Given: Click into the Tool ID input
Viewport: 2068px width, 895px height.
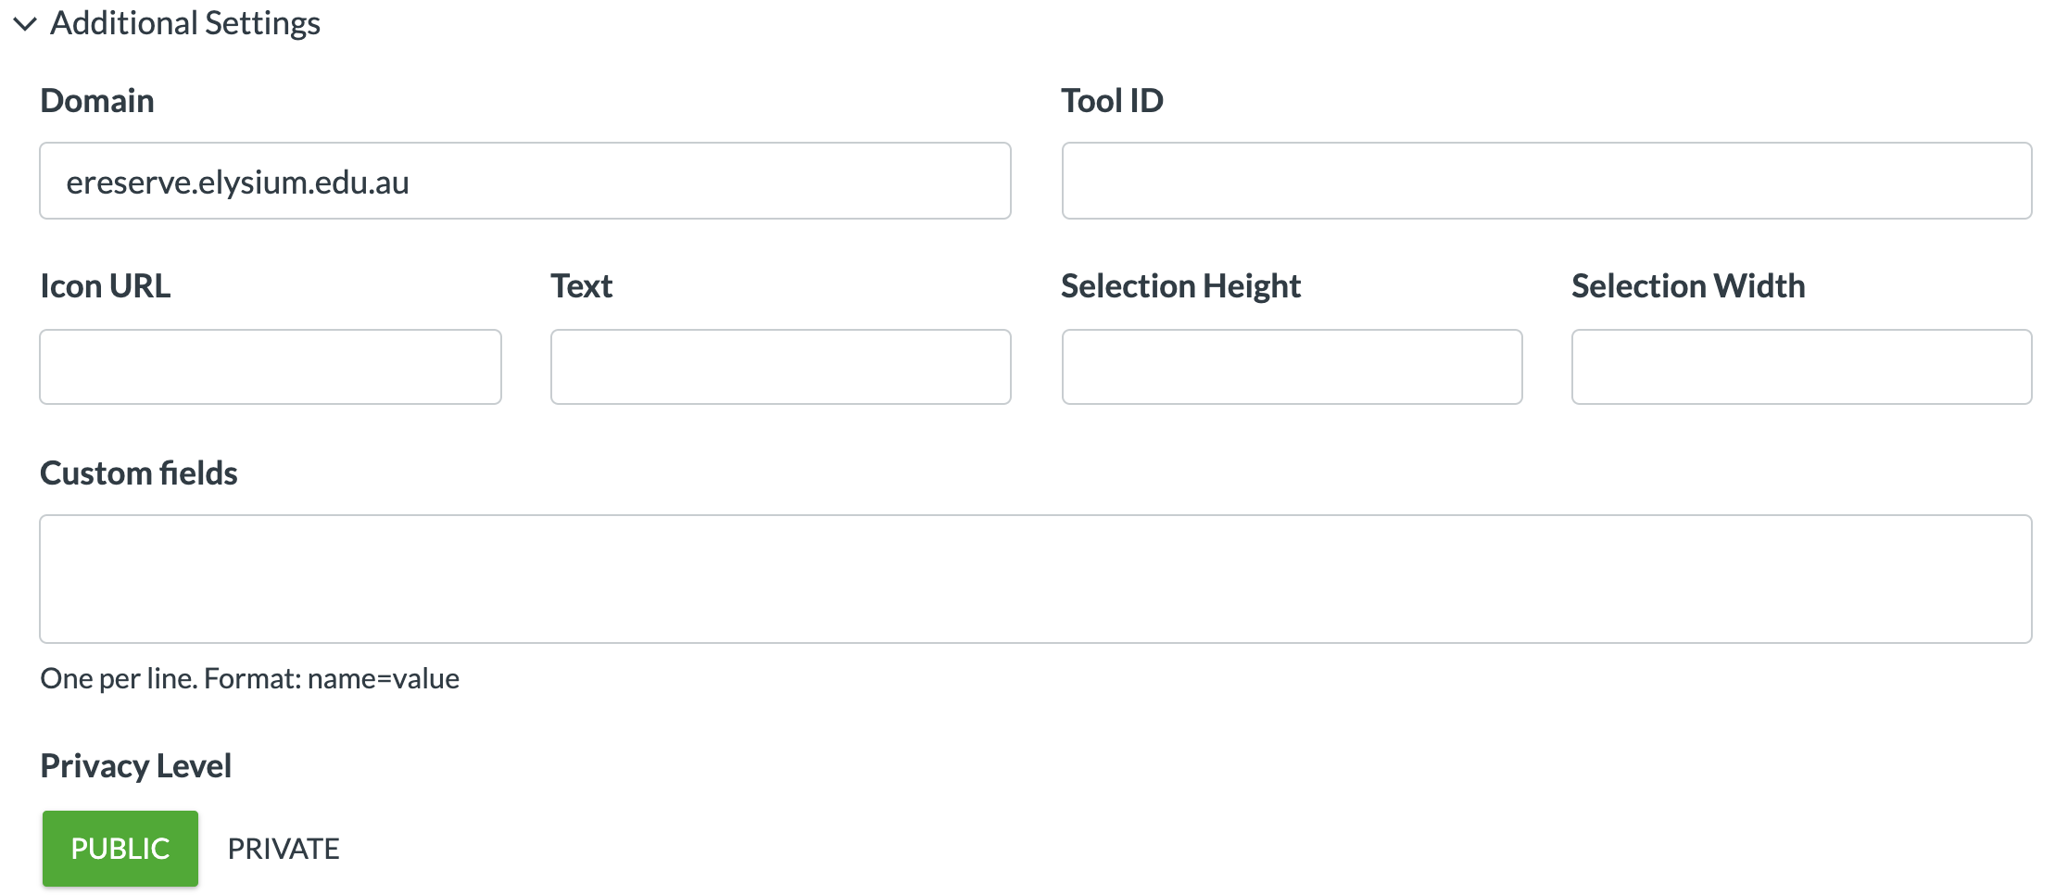Looking at the screenshot, I should click(x=1545, y=181).
